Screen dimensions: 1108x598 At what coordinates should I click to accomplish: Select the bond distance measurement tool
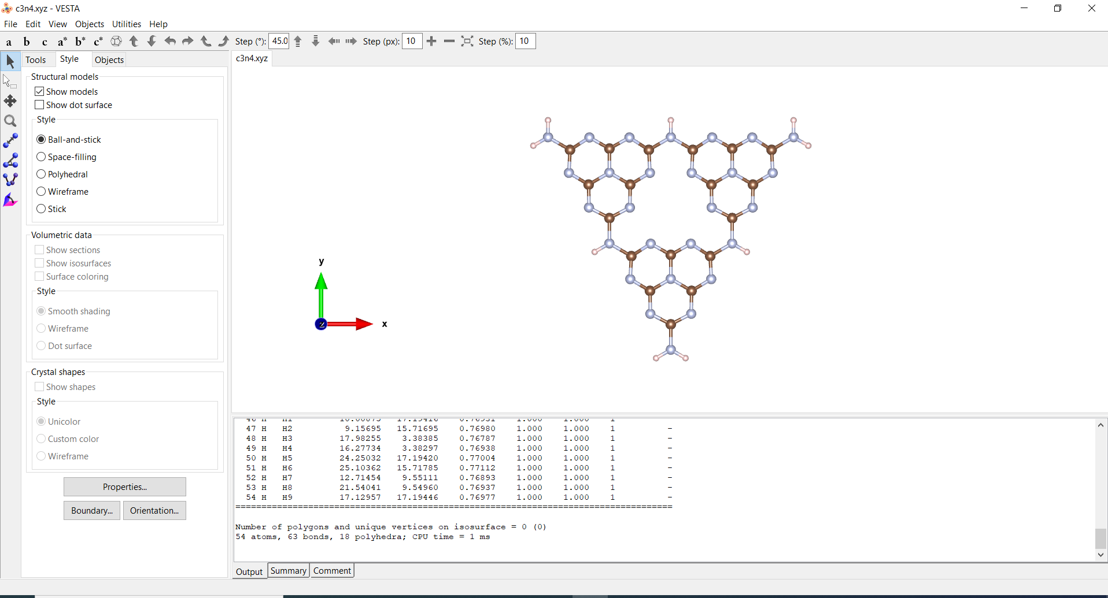pos(10,140)
